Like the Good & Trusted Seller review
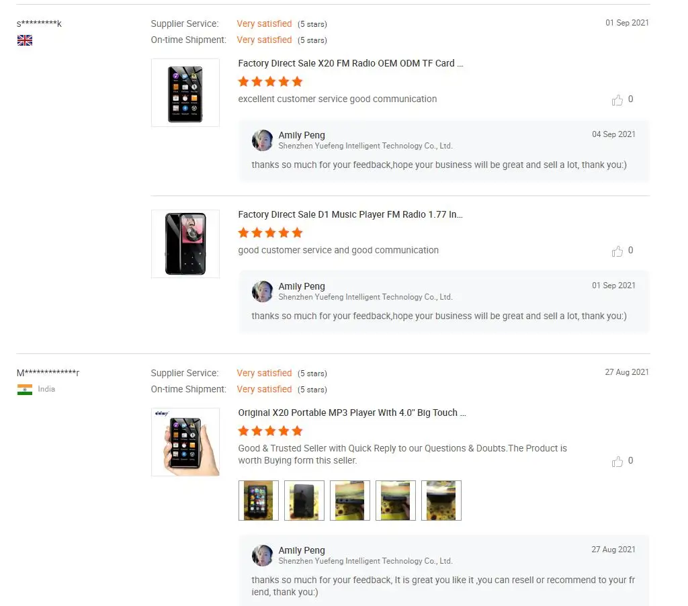Image resolution: width=688 pixels, height=606 pixels. (617, 461)
